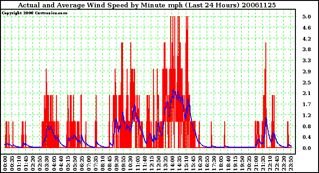Click the 18:40 time label
319x173 pixels.
coord(228,163)
